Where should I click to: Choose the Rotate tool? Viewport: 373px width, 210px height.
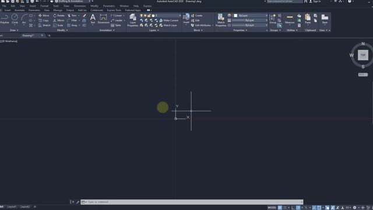[59, 16]
